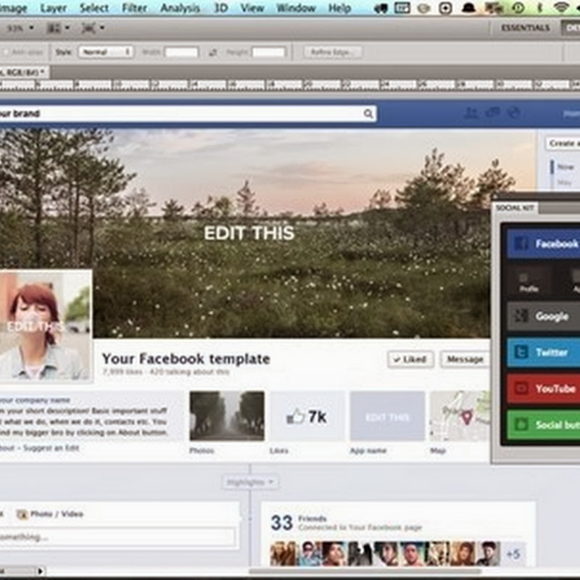Click the Photo / Video link

click(x=57, y=514)
